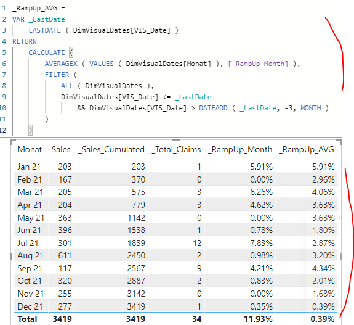Click cumulated sales value 1839
354x325 pixels.
pos(136,243)
